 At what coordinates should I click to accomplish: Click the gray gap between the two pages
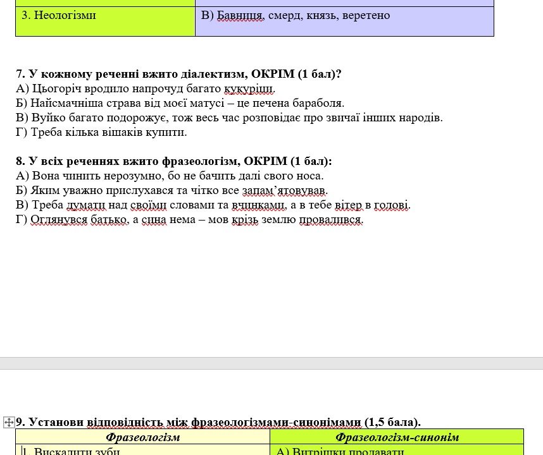tap(271, 363)
